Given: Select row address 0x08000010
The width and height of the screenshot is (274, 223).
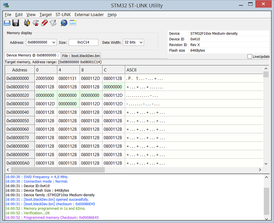Looking at the screenshot, I should [20, 87].
